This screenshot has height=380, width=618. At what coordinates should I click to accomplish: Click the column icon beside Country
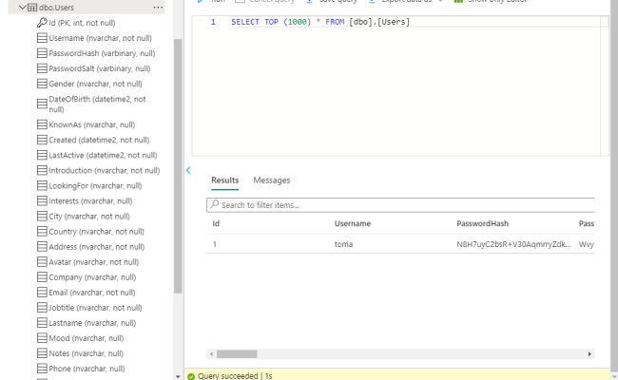42,231
